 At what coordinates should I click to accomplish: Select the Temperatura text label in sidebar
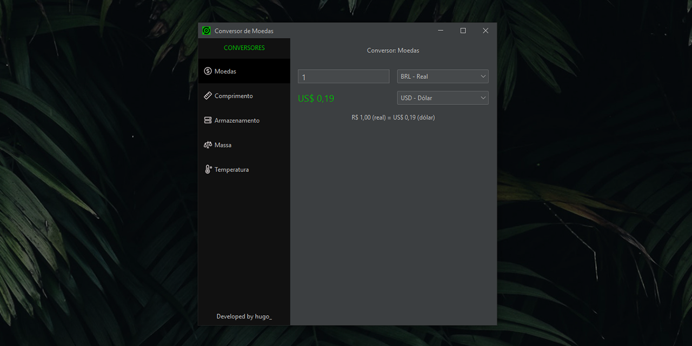coord(231,170)
